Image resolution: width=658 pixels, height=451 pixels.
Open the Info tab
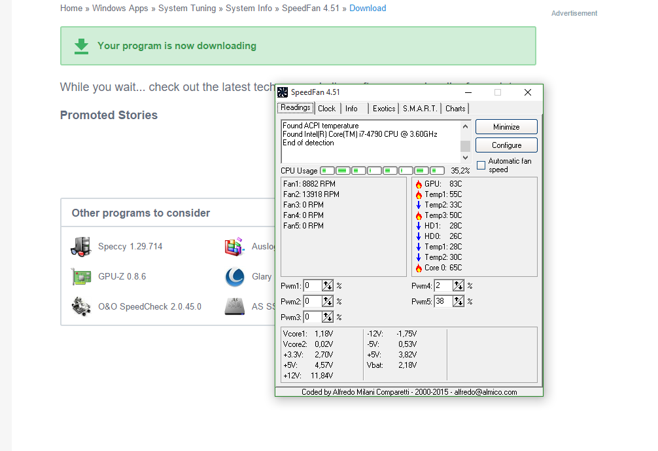click(352, 109)
